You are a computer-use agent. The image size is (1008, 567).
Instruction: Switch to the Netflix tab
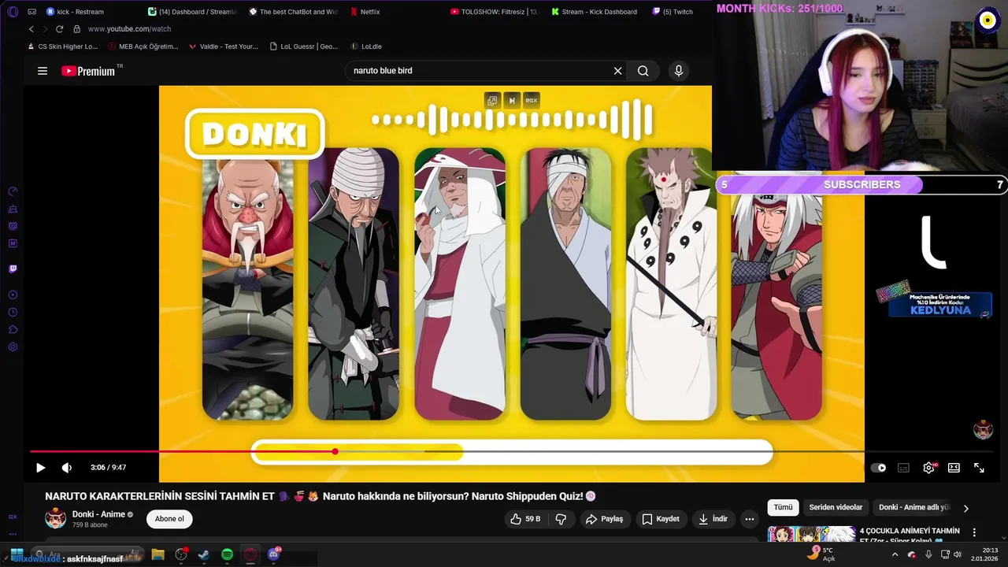pos(364,12)
